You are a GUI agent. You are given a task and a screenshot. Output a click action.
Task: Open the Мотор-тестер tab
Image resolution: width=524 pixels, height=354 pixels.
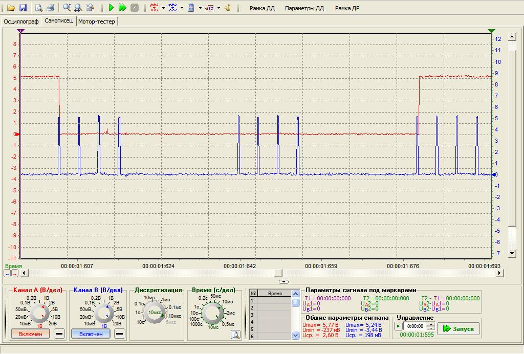click(97, 21)
